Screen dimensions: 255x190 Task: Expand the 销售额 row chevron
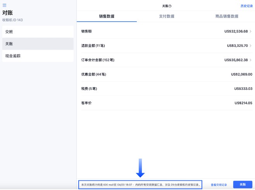coord(250,31)
